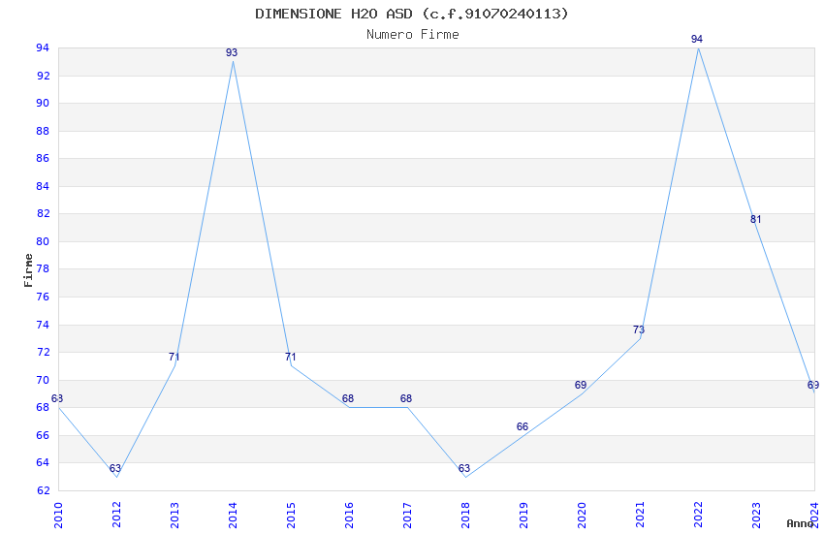Select the 2016 year label on x-axis

(349, 515)
